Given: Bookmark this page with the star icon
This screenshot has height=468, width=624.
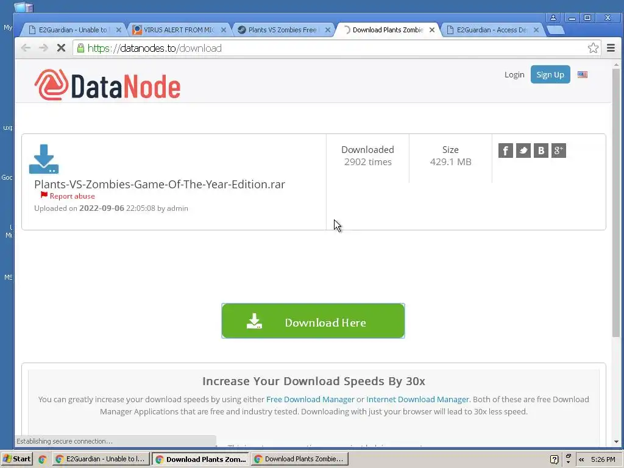Looking at the screenshot, I should (x=593, y=48).
